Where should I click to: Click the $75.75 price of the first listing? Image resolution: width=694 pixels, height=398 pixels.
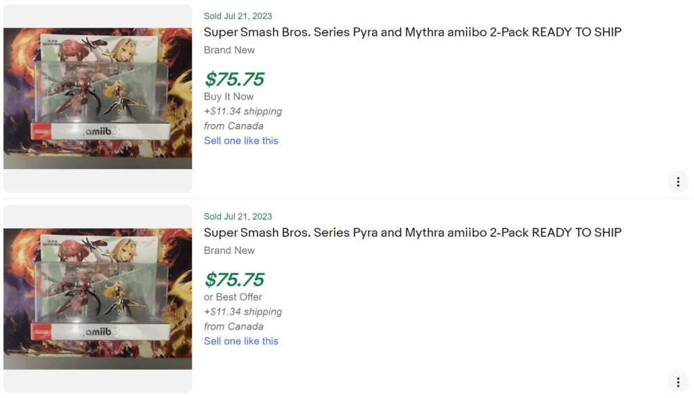coord(234,79)
